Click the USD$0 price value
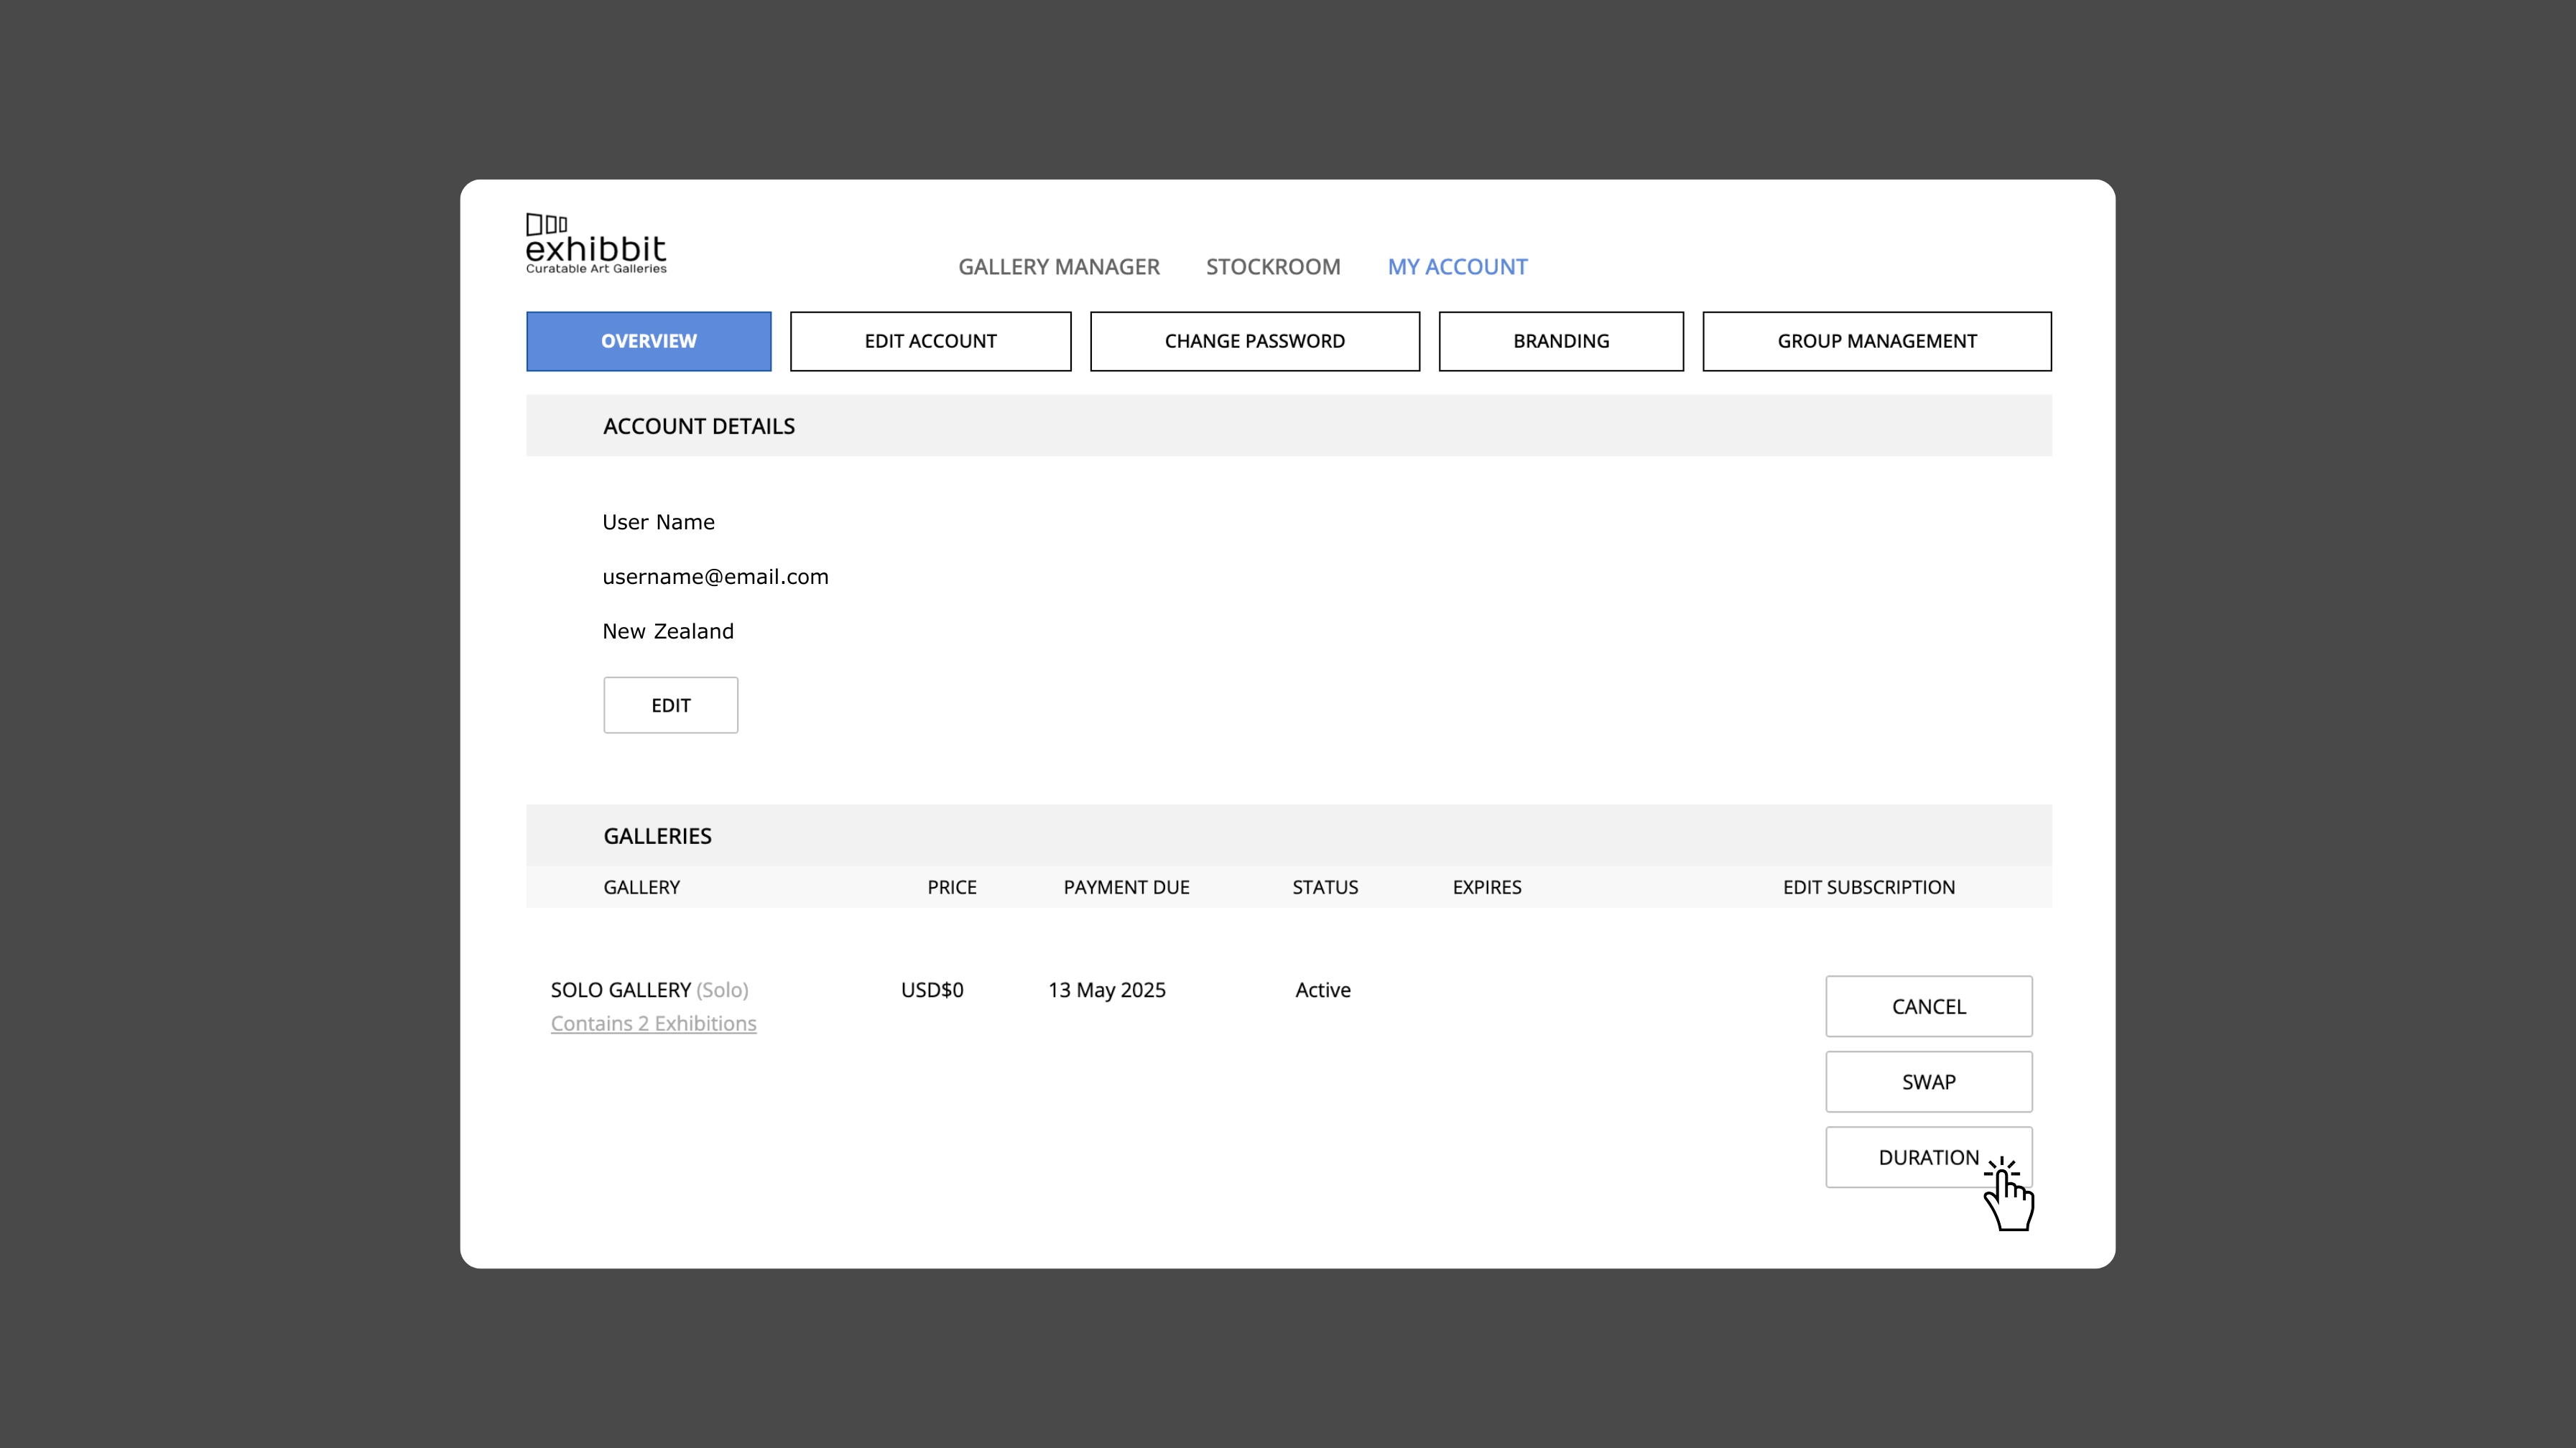This screenshot has height=1448, width=2576. (x=932, y=990)
